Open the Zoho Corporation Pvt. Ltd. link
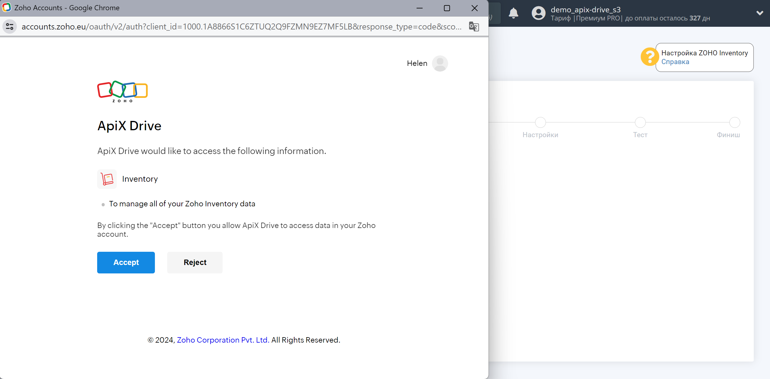This screenshot has width=770, height=379. point(223,340)
